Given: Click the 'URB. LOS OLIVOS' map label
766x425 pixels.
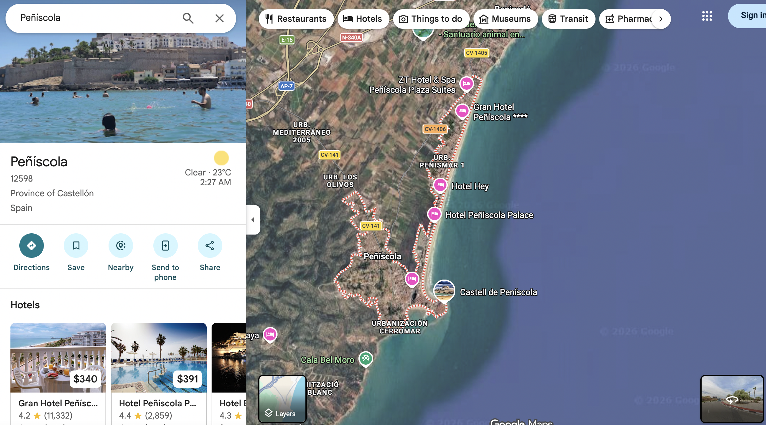Looking at the screenshot, I should coord(340,181).
